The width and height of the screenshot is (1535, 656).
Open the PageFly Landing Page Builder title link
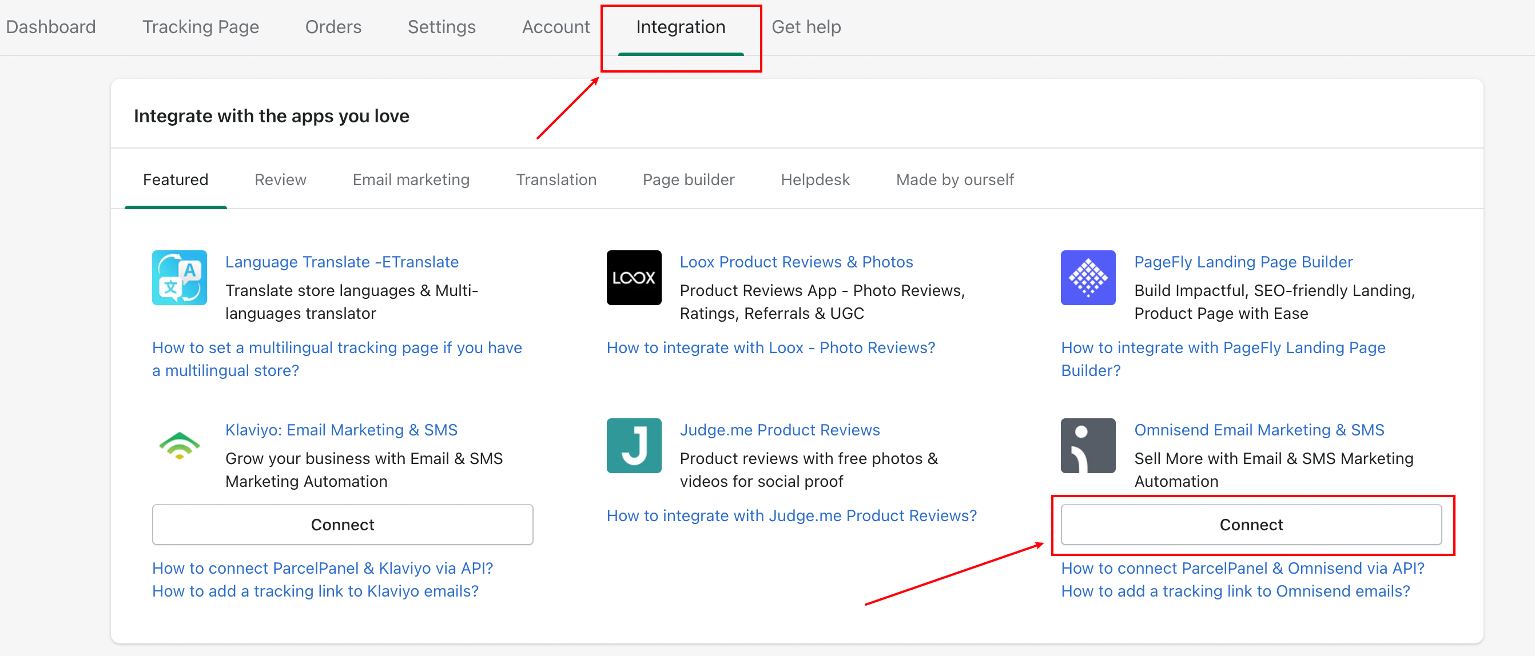pyautogui.click(x=1243, y=262)
